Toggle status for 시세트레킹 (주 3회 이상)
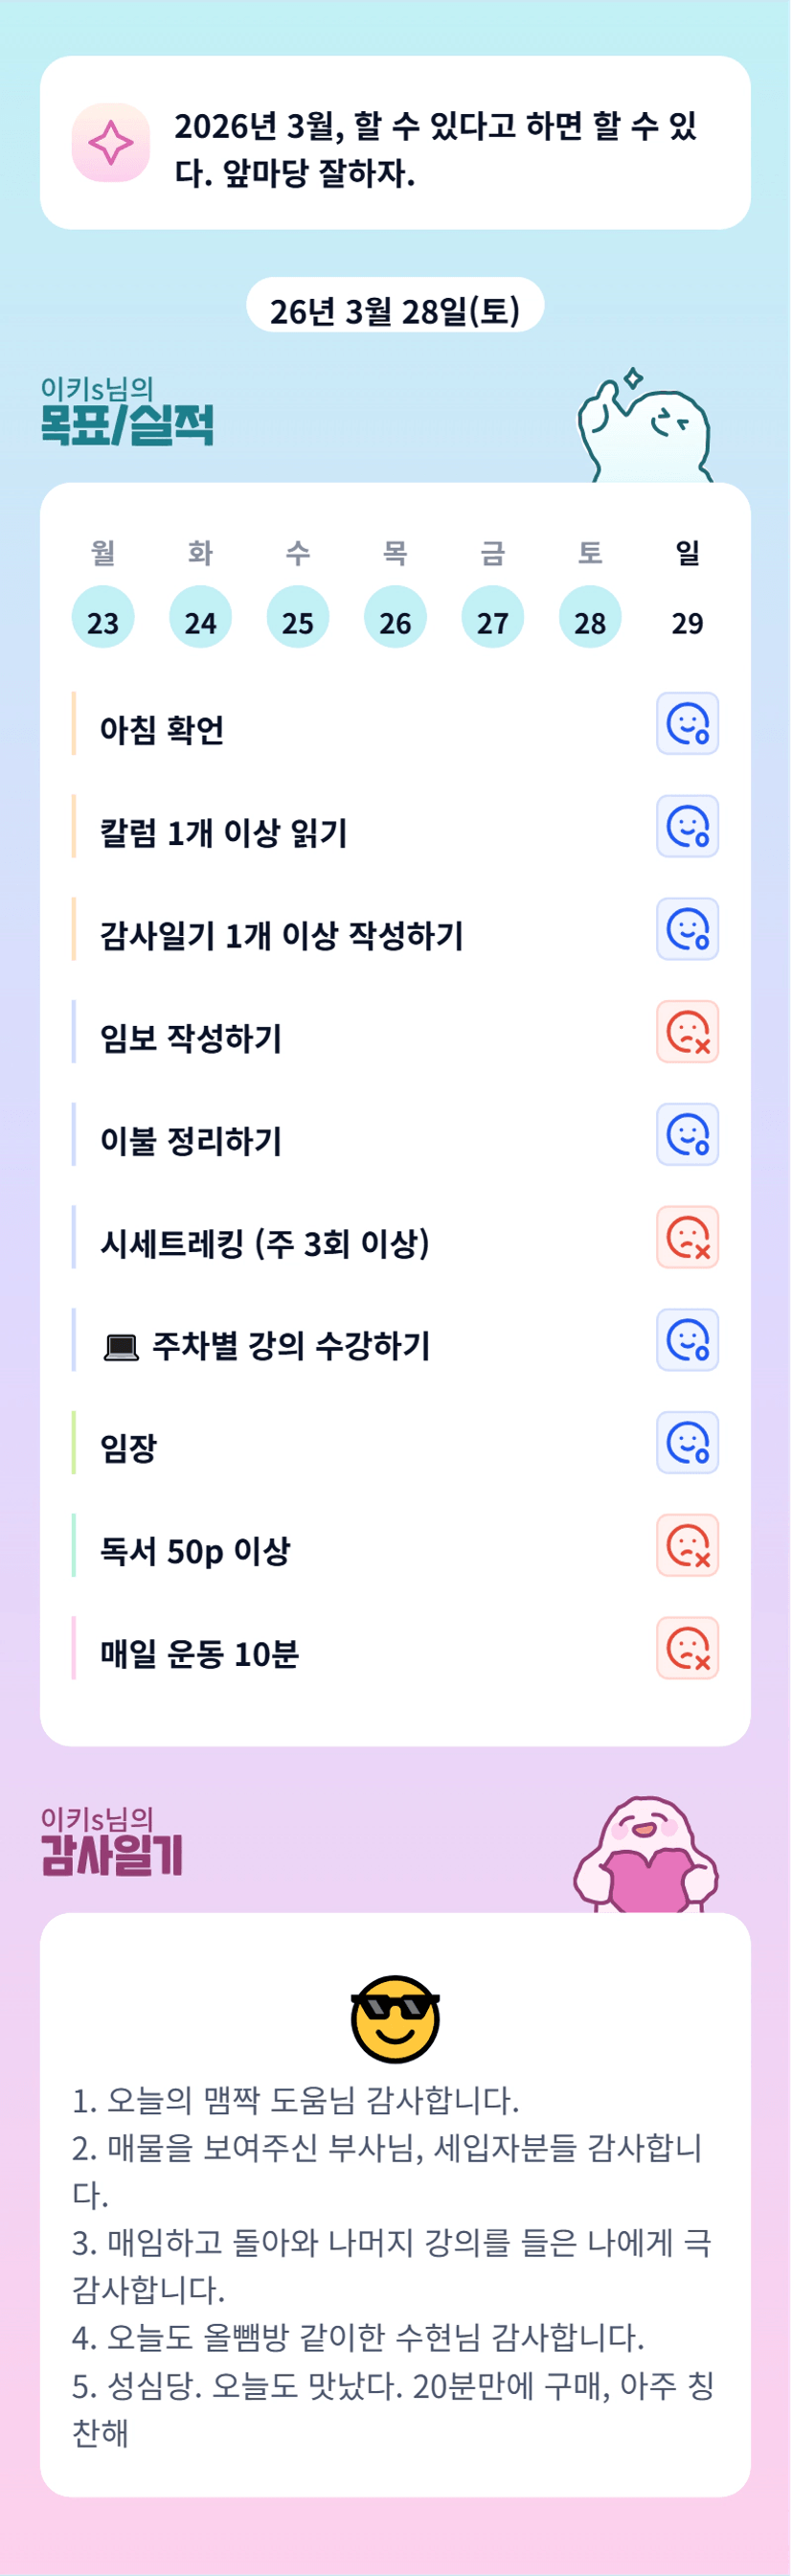Image resolution: width=792 pixels, height=2576 pixels. click(x=687, y=1237)
